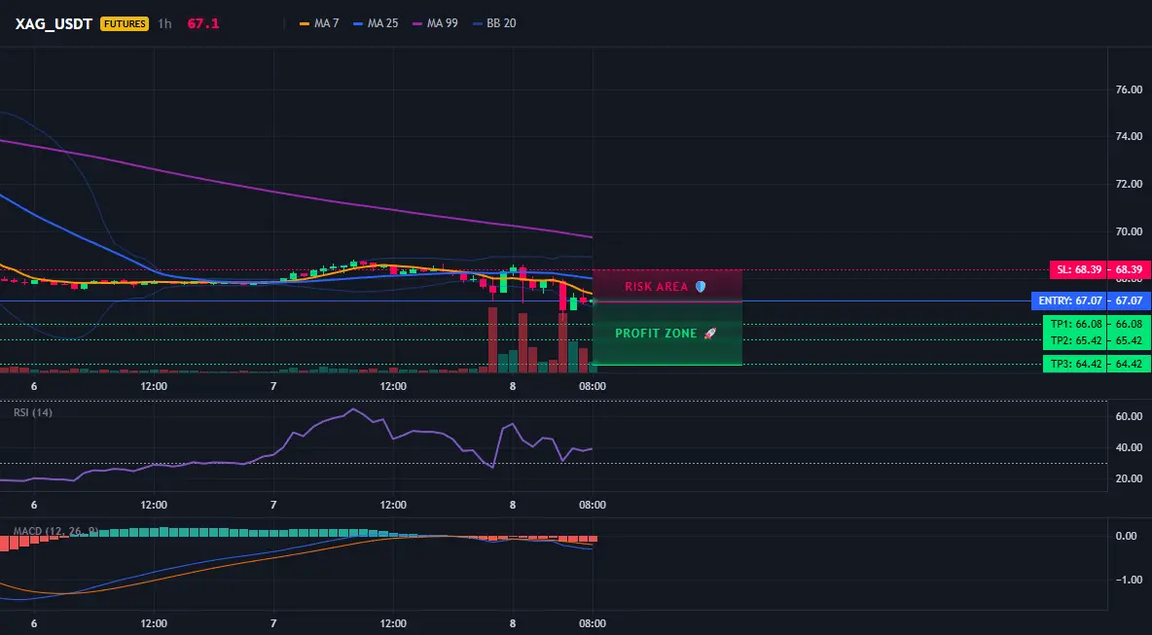Viewport: 1152px width, 635px height.
Task: Click the MACD (12, 26, 9) indicator title
Action: pos(55,531)
